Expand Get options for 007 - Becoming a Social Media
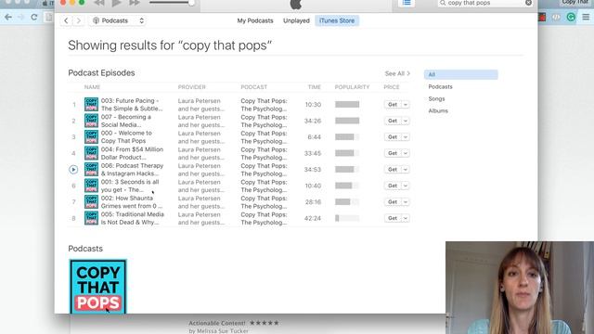This screenshot has height=334, width=594. tap(406, 121)
